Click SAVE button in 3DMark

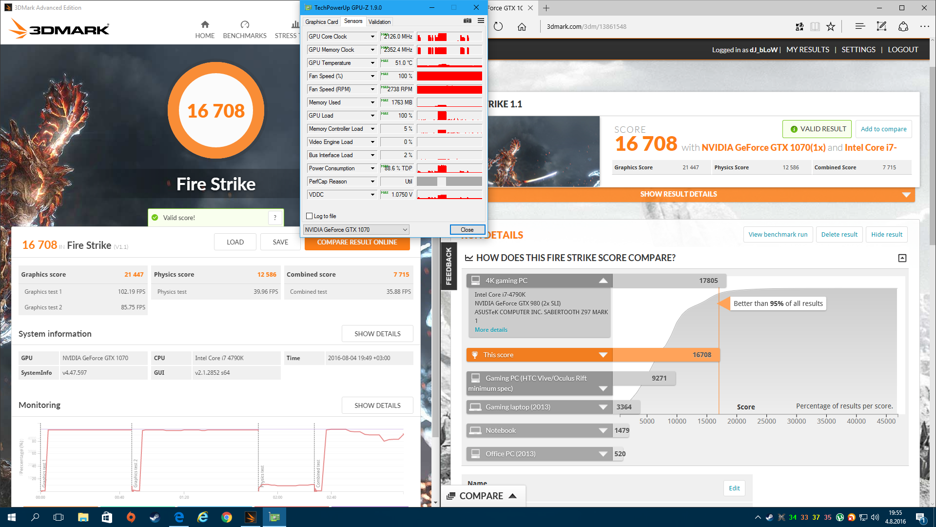[x=280, y=242]
